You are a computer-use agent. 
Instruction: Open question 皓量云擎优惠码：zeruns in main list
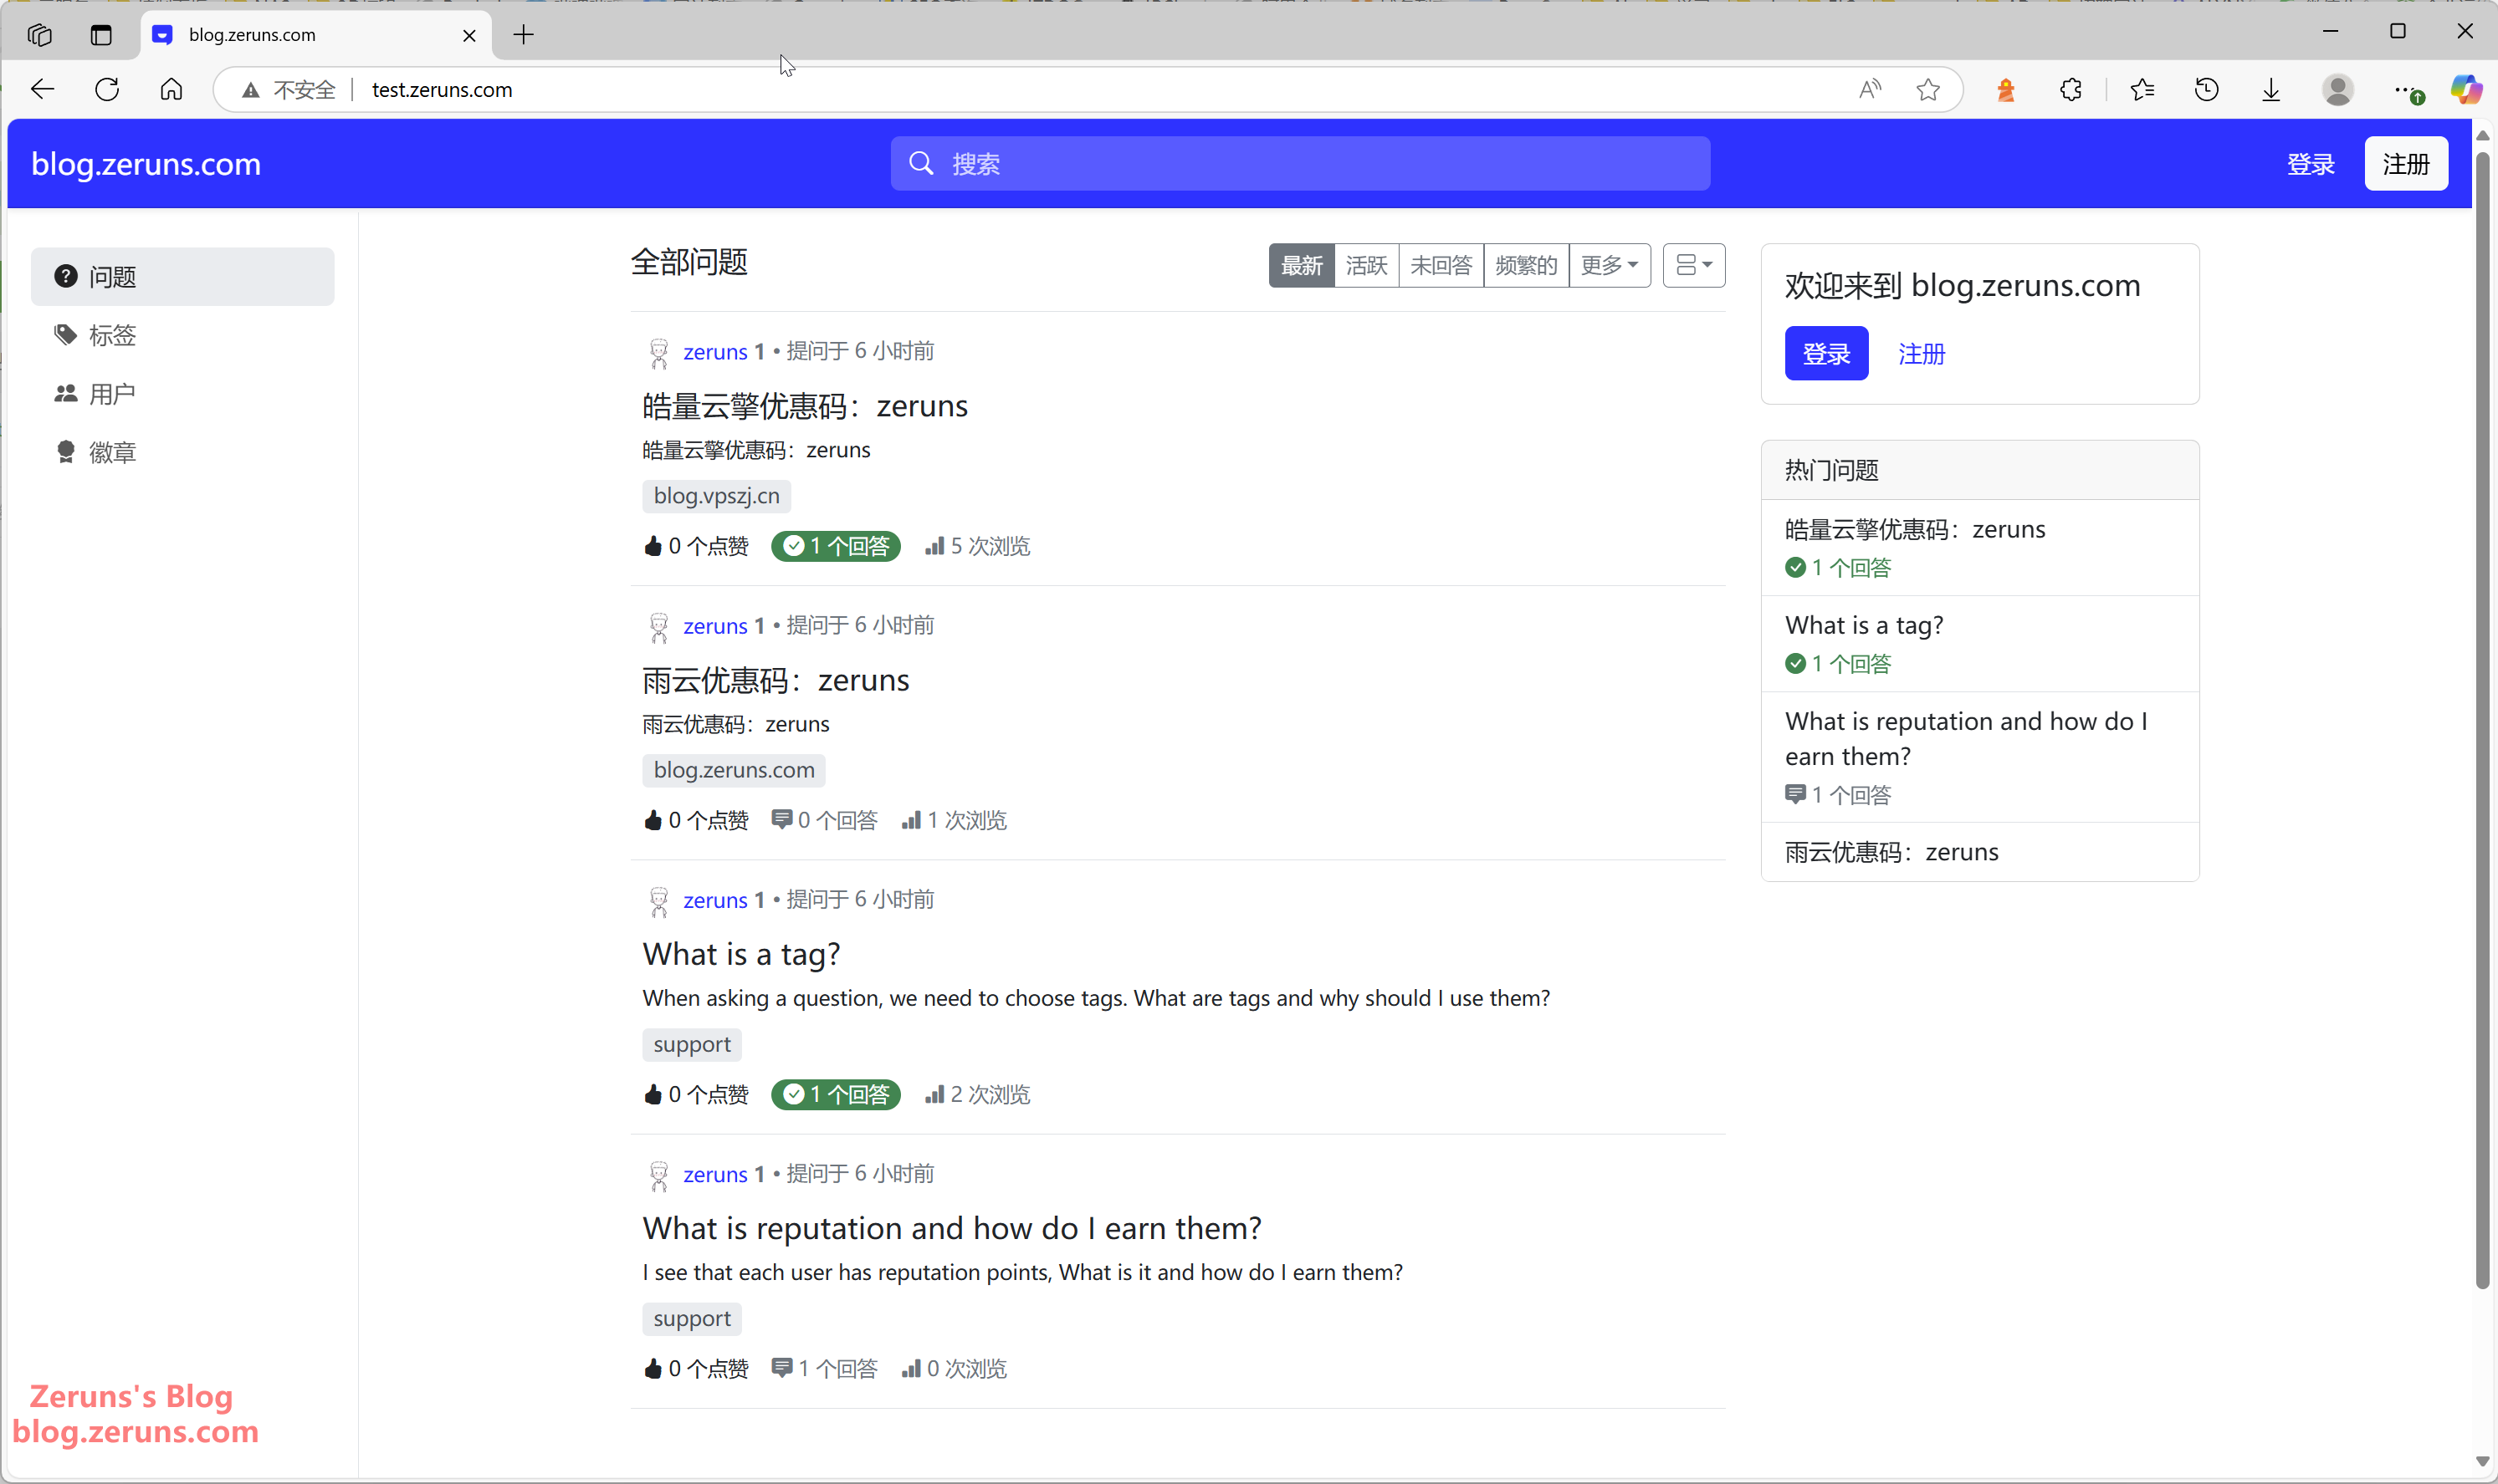tap(806, 405)
